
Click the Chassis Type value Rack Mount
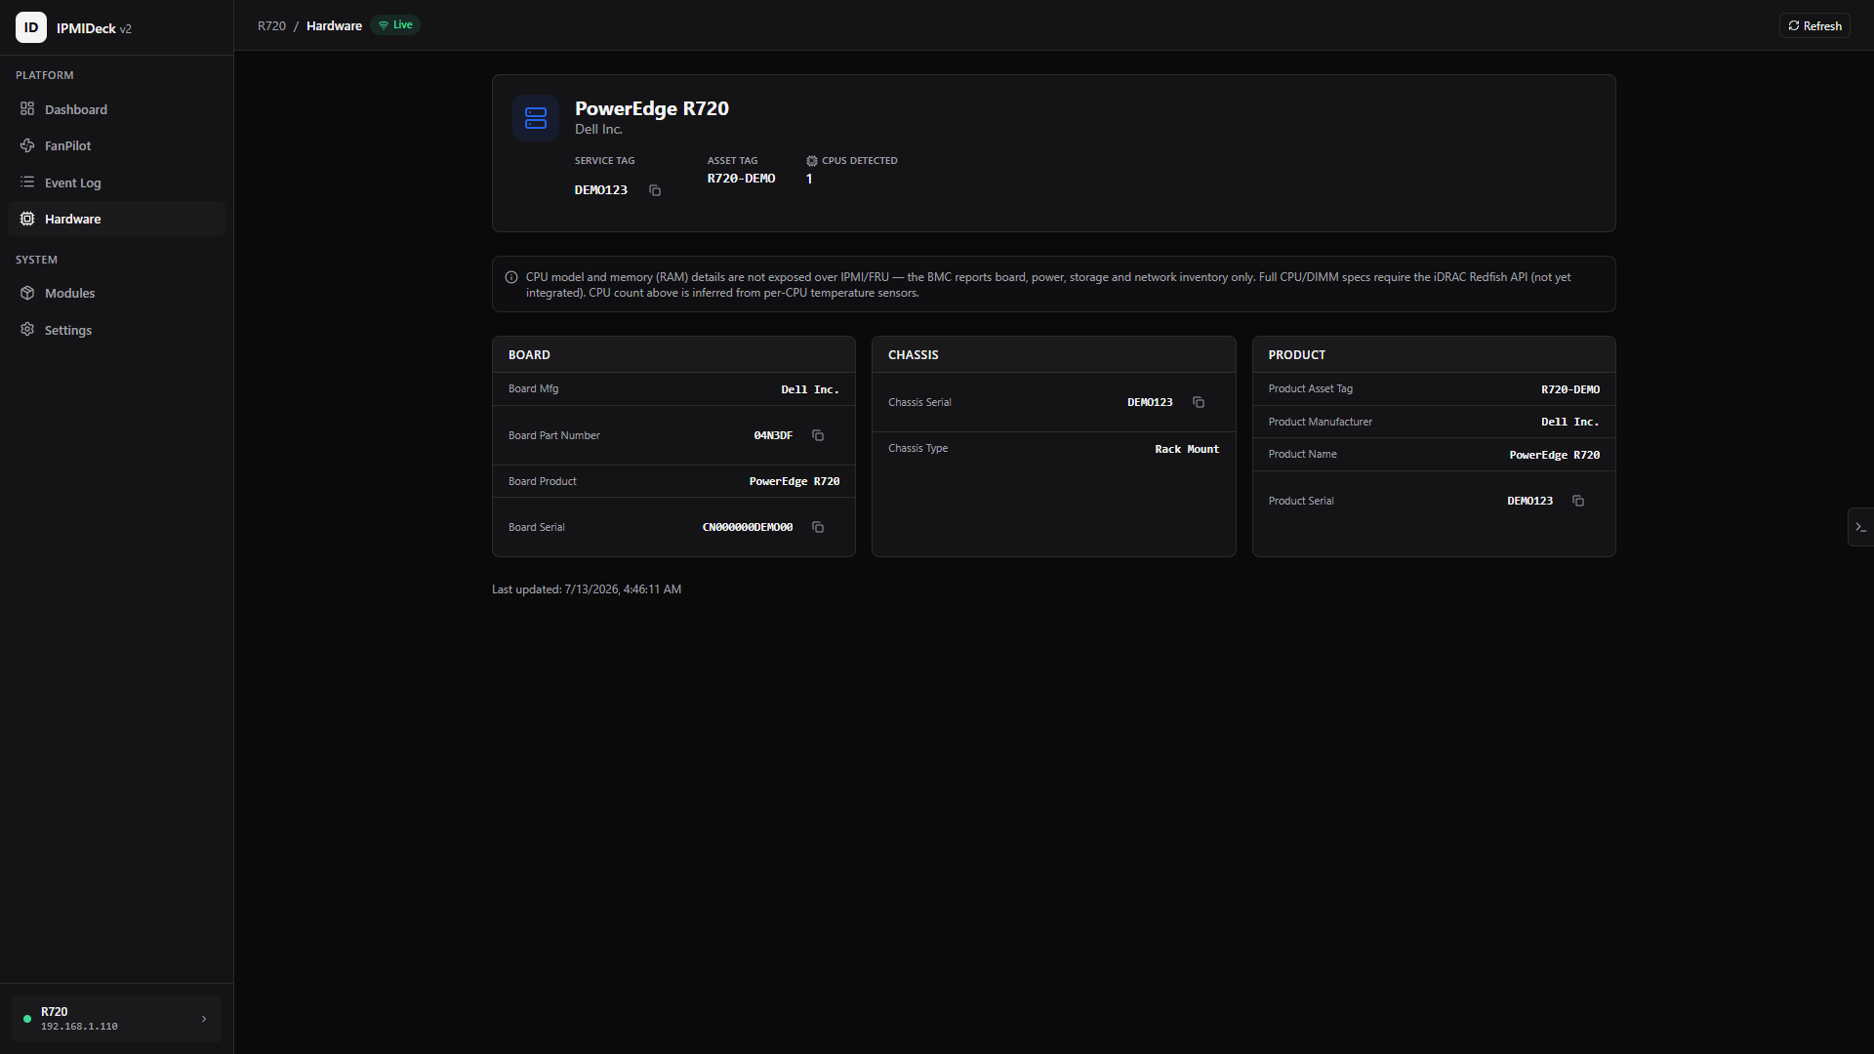(x=1187, y=449)
